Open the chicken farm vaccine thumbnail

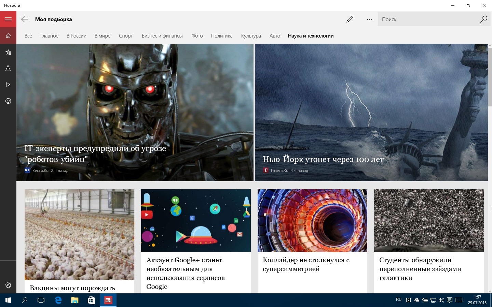(79, 235)
